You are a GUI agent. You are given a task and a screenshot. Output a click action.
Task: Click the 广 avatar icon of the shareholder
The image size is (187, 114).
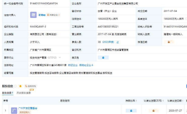14,110
